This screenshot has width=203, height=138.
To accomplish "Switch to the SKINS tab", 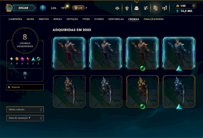I will point(30,19).
